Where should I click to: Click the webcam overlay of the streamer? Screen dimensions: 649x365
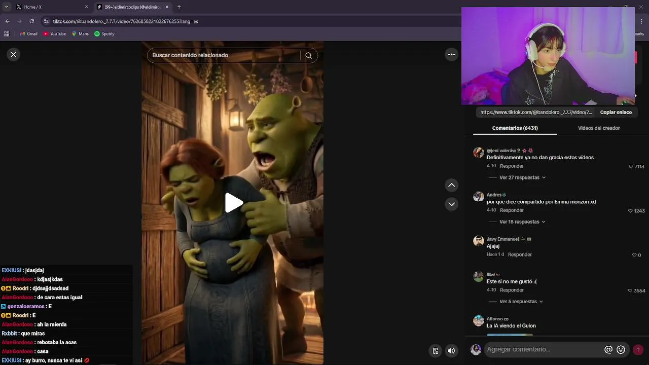(548, 56)
